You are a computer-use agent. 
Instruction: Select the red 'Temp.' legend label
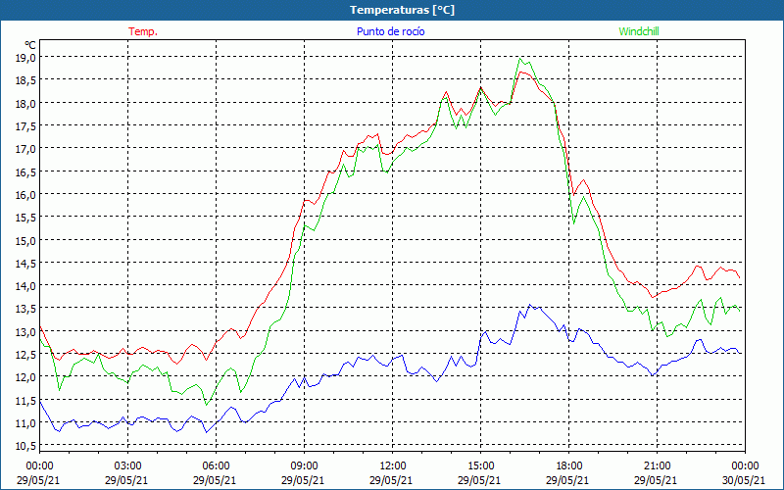pyautogui.click(x=143, y=31)
